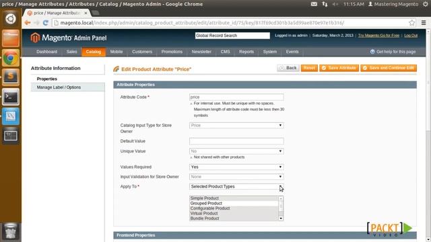This screenshot has height=242, width=431.
Task: Open the Mobile menu
Action: [117, 52]
